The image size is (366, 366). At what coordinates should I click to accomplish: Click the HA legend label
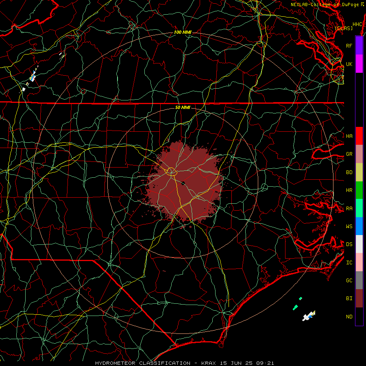click(x=349, y=136)
